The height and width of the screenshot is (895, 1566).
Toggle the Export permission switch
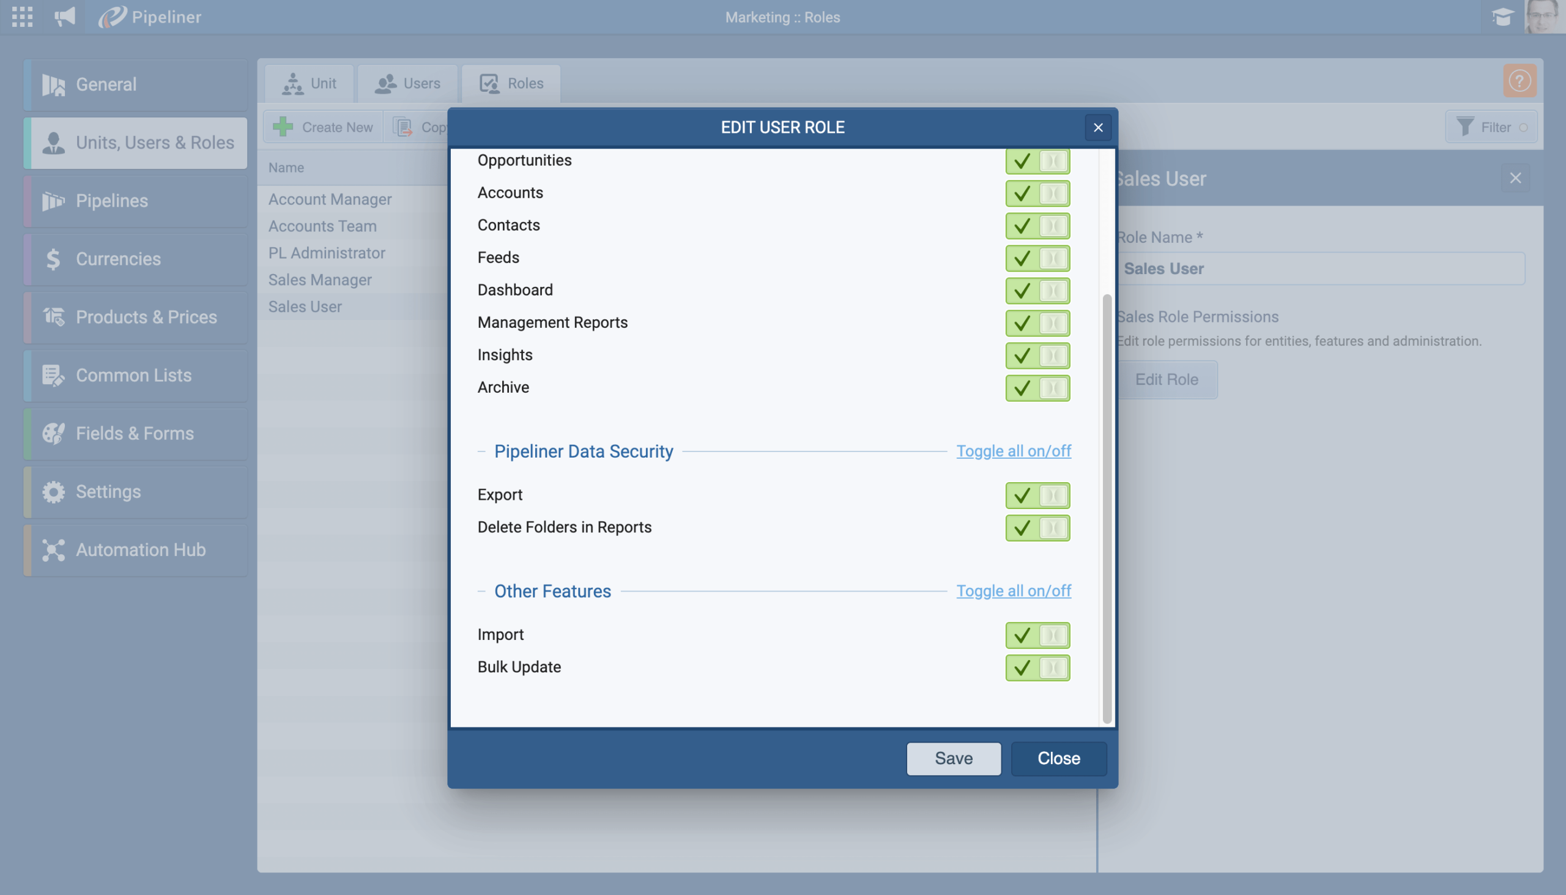coord(1037,495)
